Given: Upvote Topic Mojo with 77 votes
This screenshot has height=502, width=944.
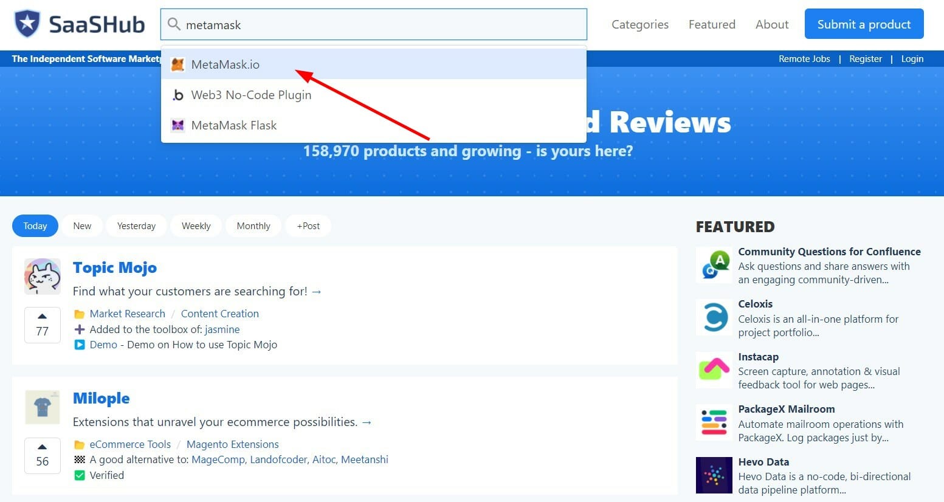Looking at the screenshot, I should pyautogui.click(x=42, y=325).
